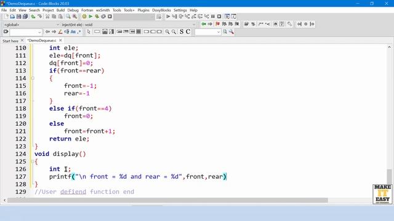The image size is (394, 221).
Task: Click the Zoom in magnifier icon
Action: (x=167, y=32)
